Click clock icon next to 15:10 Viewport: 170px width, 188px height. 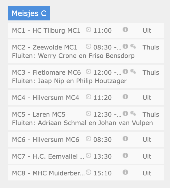point(88,172)
